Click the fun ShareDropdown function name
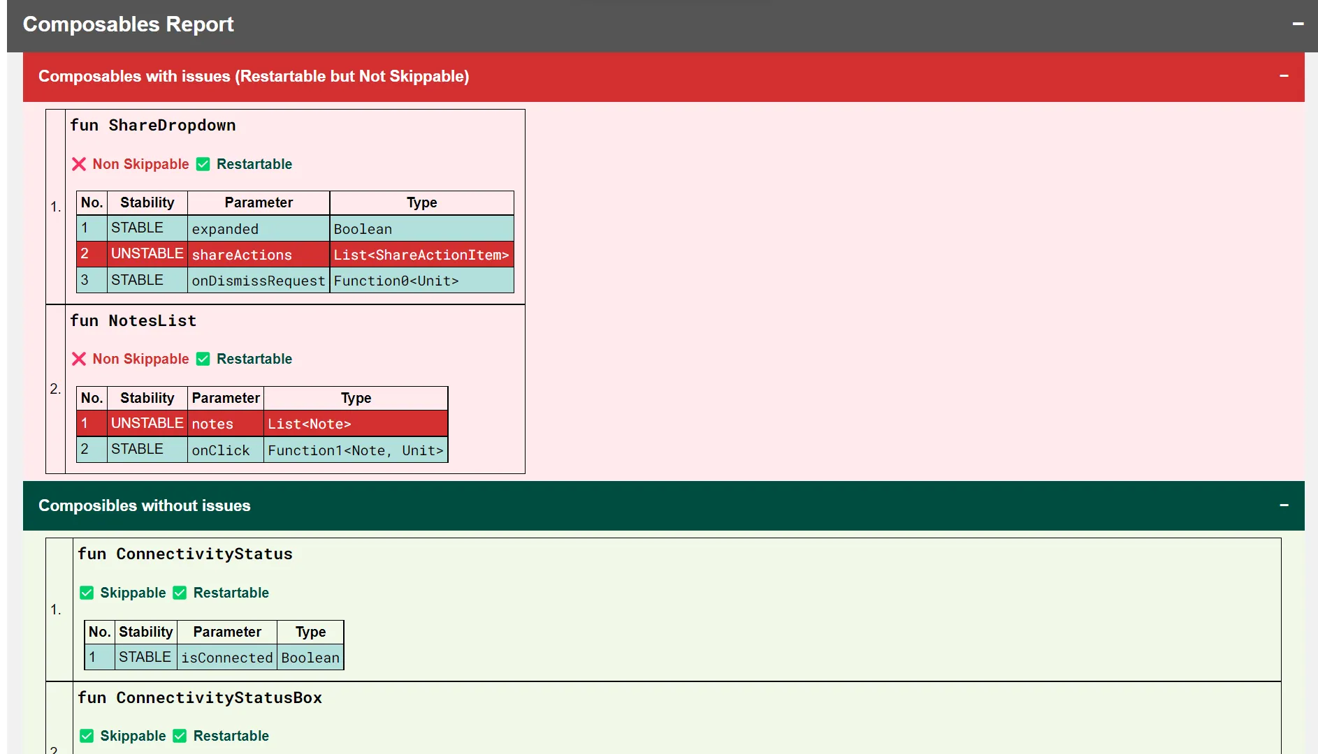The image size is (1318, 754). click(152, 125)
